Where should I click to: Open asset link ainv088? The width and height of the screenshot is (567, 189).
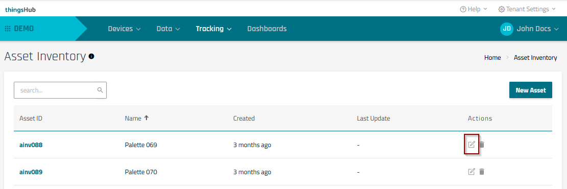click(31, 145)
